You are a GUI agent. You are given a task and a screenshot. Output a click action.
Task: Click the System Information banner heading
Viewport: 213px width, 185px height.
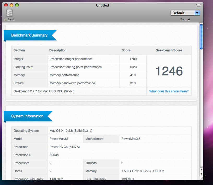[x=27, y=116]
